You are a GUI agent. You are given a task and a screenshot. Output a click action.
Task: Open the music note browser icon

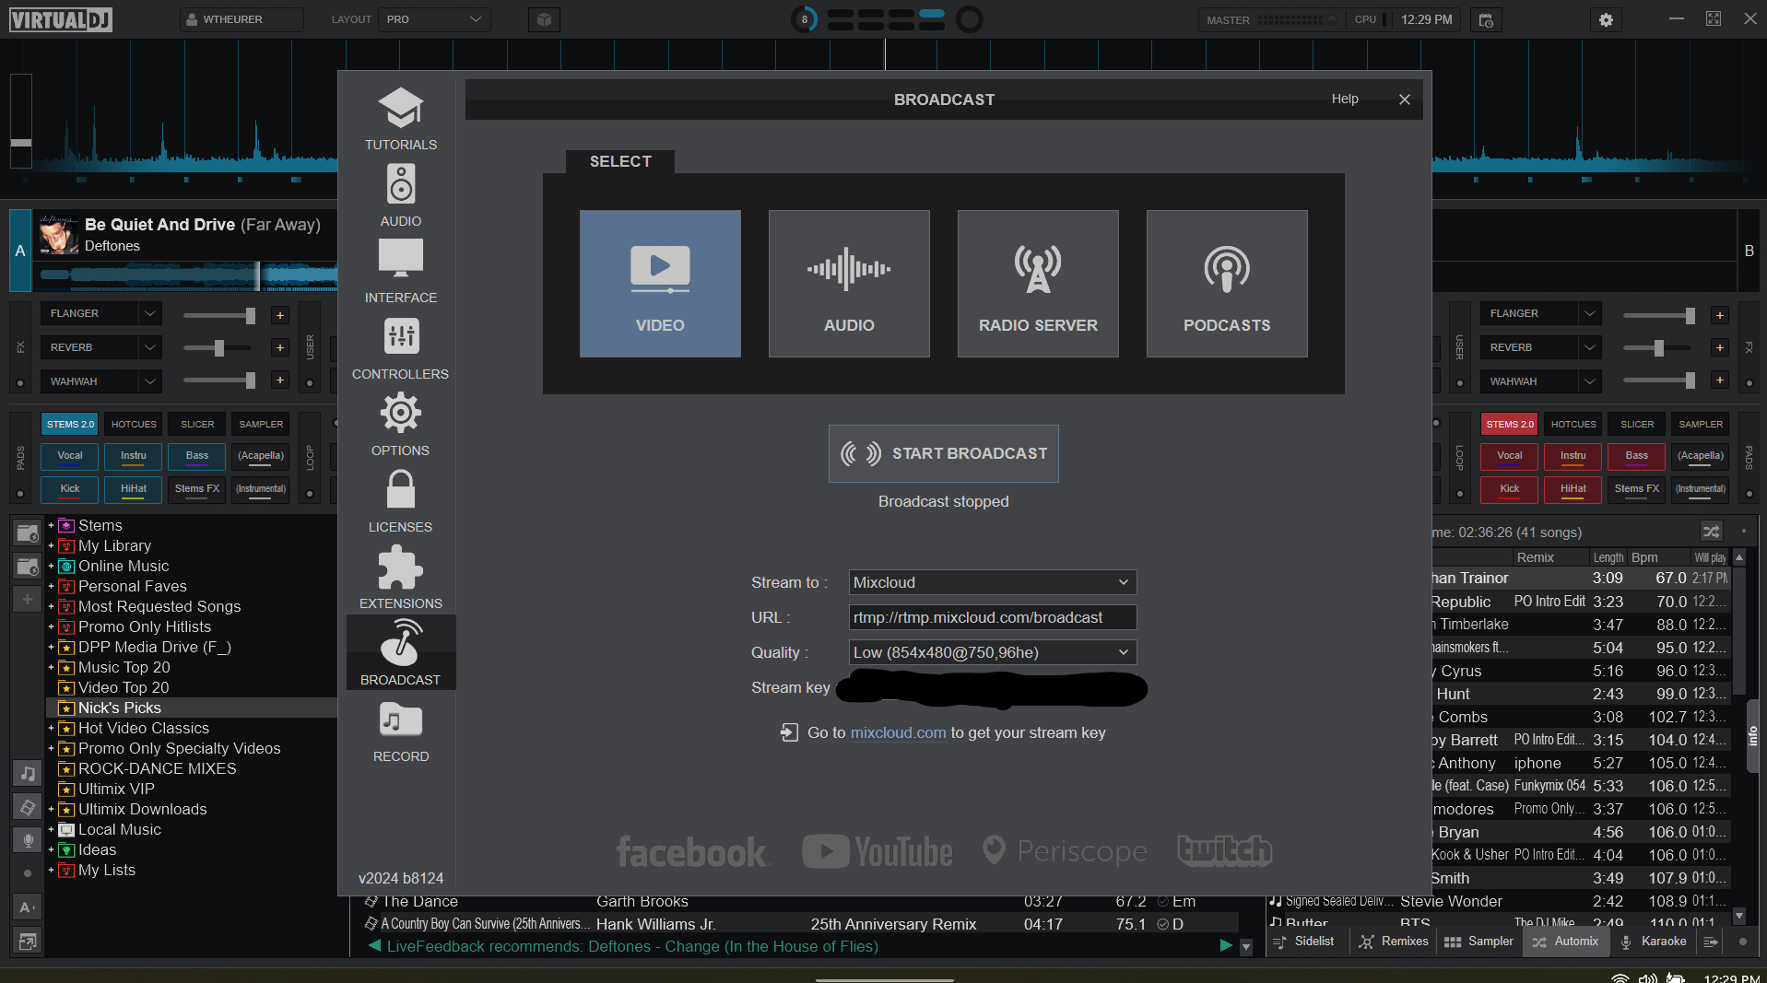28,774
